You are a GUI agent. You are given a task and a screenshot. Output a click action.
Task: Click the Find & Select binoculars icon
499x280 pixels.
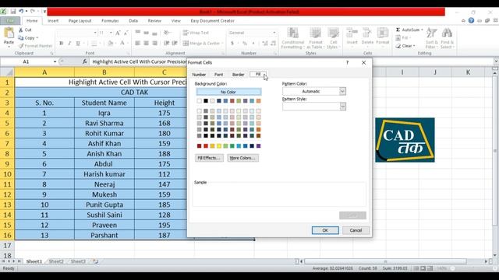pyautogui.click(x=447, y=33)
